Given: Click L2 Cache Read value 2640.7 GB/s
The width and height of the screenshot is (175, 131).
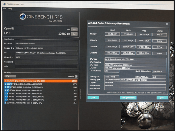Looking at the screenshot, I should [112, 47].
